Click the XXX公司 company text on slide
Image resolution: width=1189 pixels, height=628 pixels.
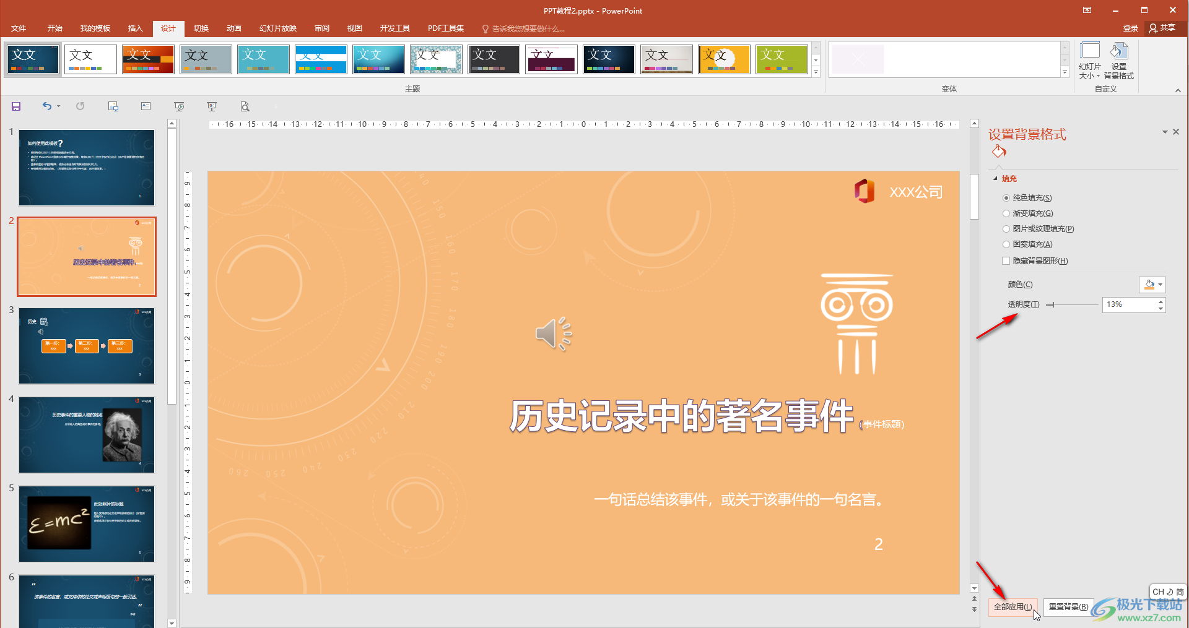coord(916,192)
